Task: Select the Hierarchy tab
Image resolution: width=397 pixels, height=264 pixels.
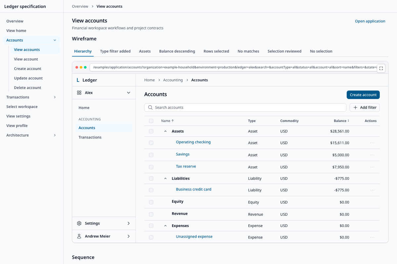Action: (x=83, y=51)
